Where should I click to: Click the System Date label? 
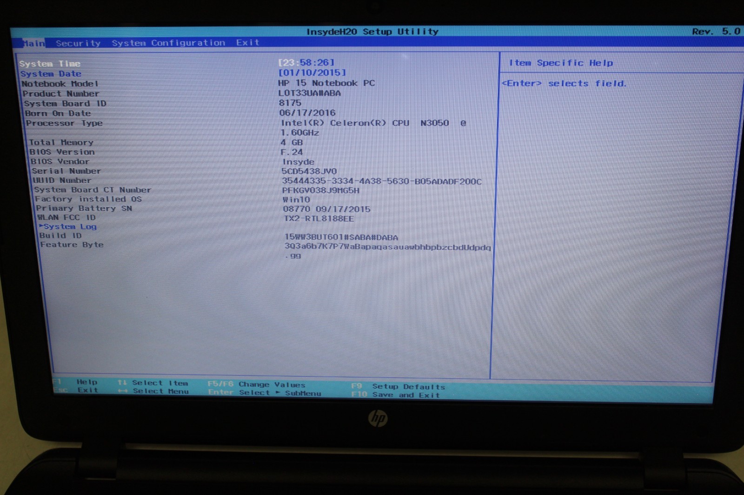tap(51, 74)
